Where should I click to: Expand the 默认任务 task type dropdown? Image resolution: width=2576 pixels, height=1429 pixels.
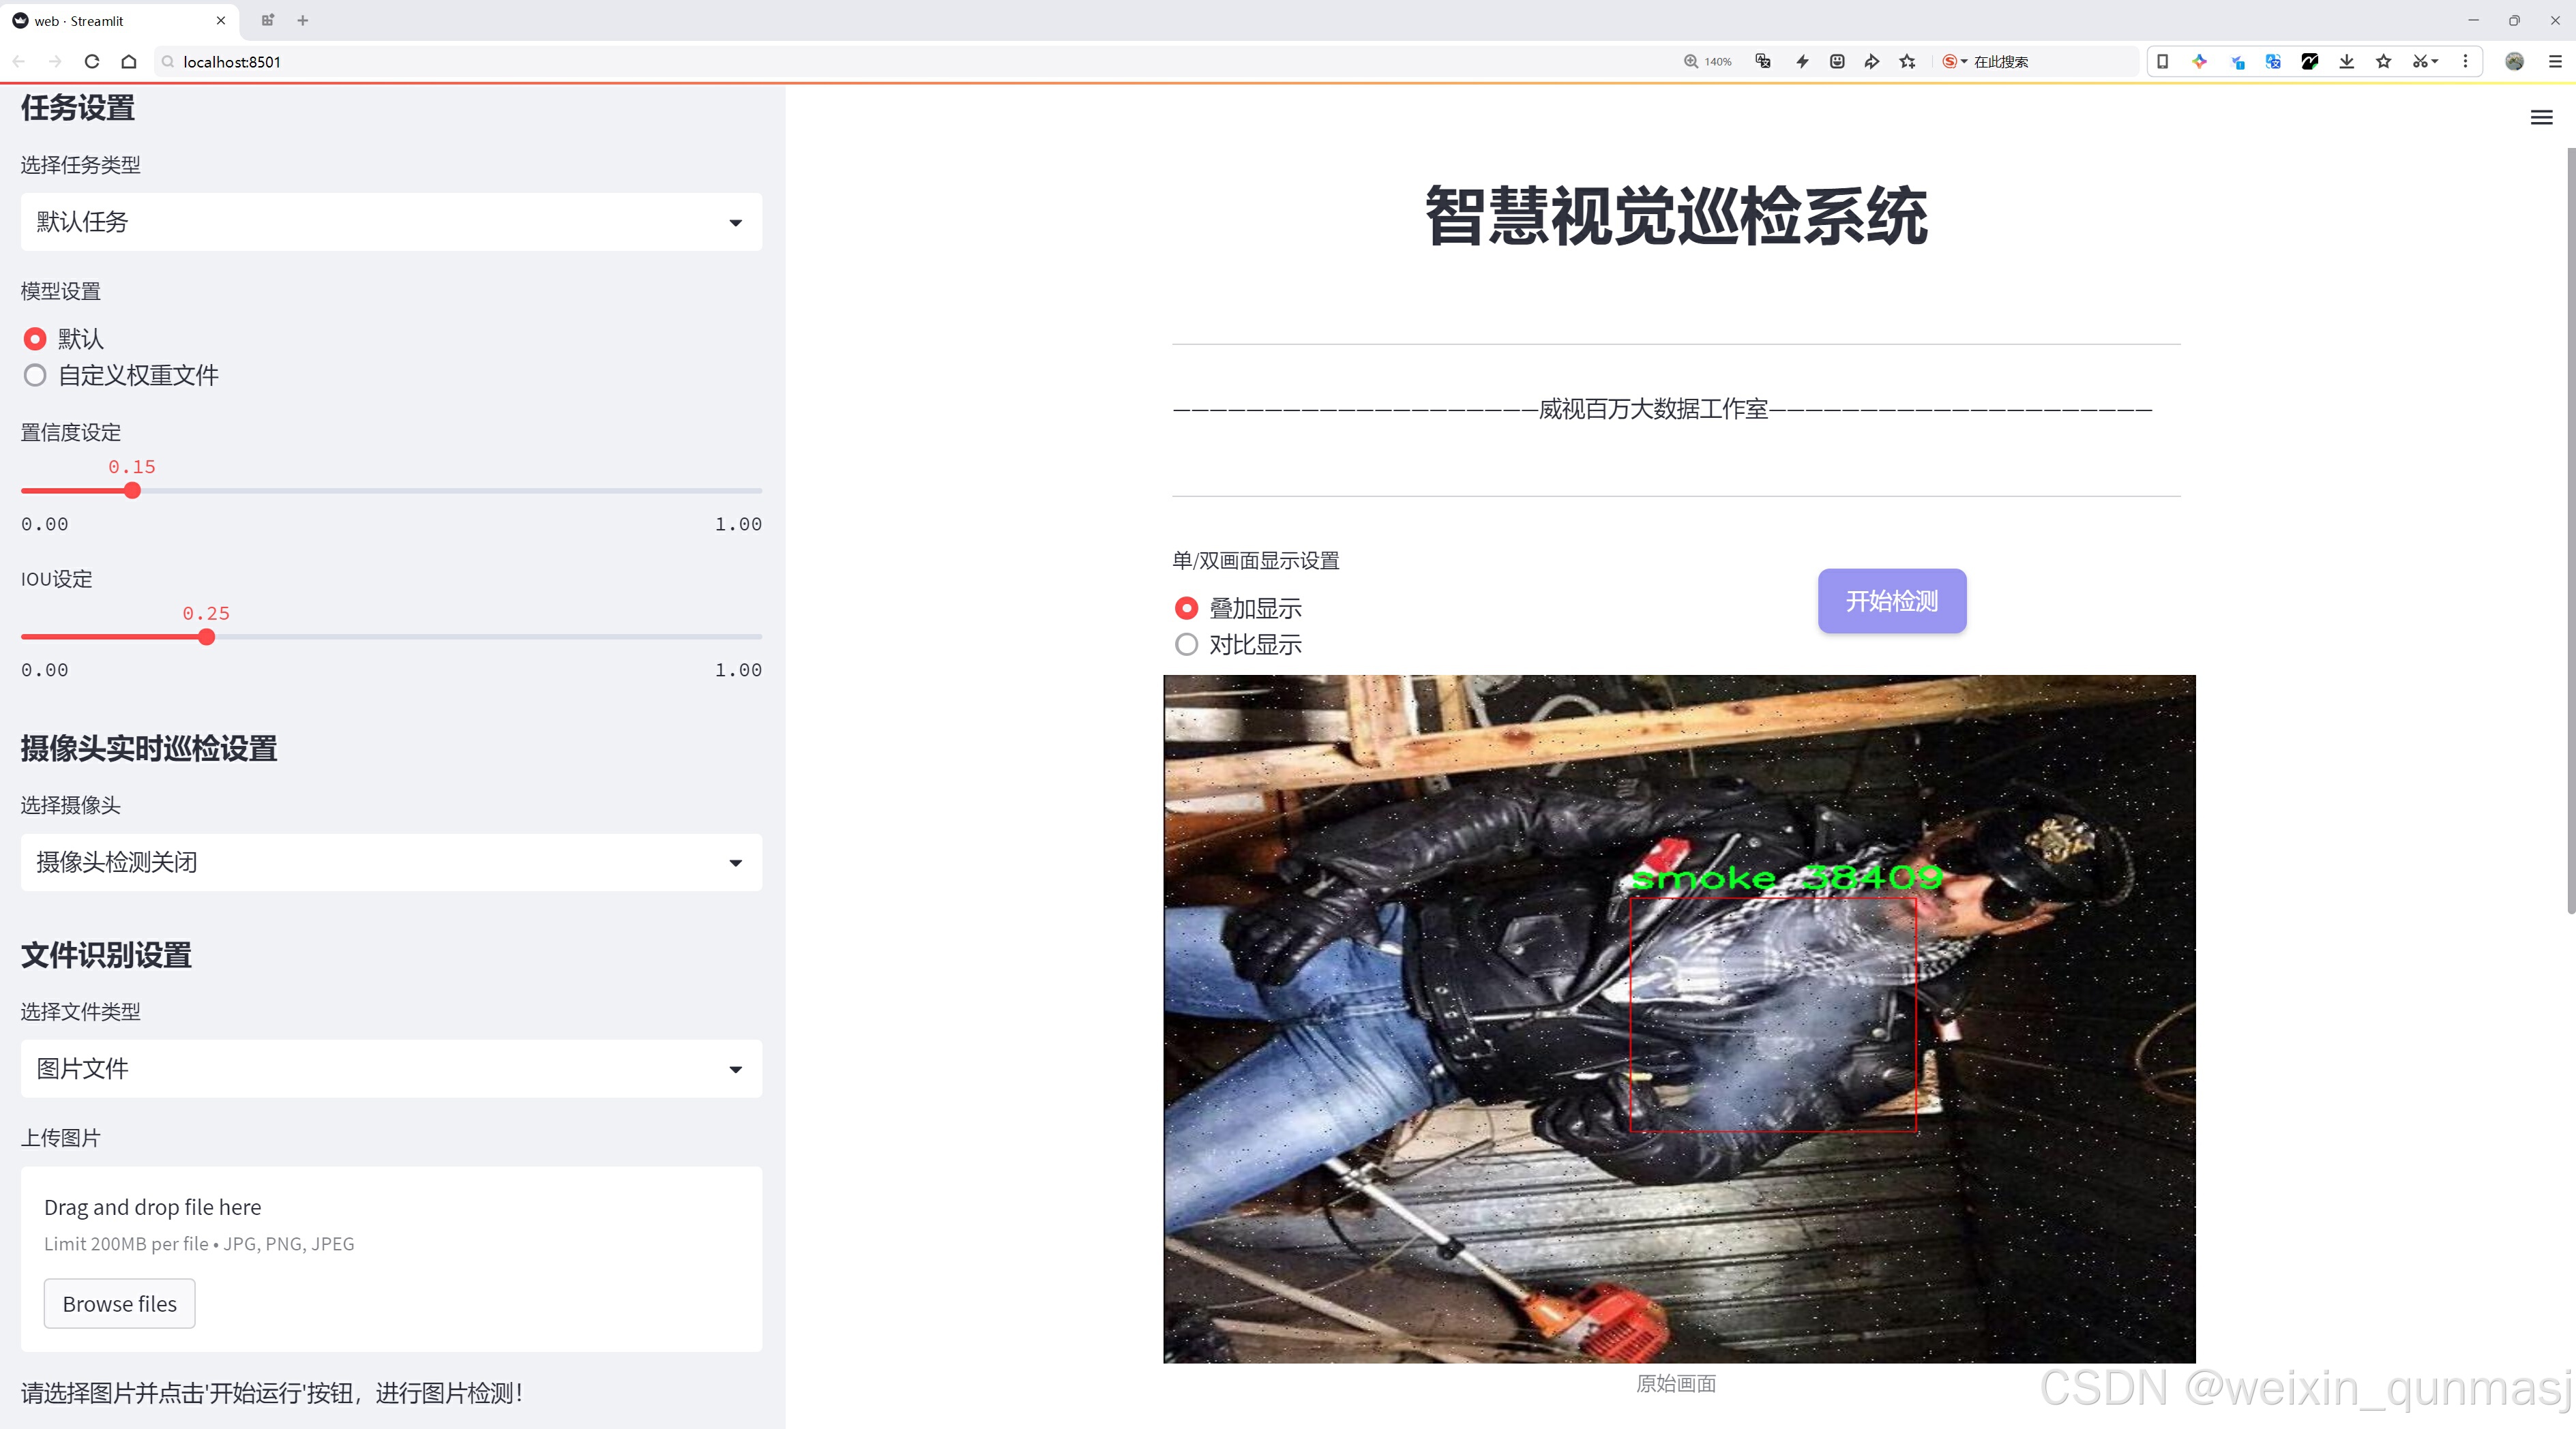pyautogui.click(x=391, y=222)
